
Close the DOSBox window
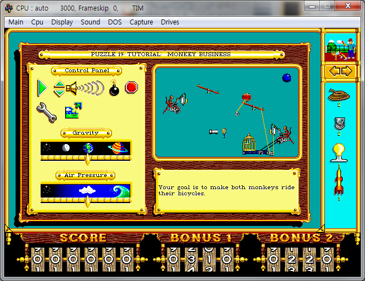pos(348,6)
